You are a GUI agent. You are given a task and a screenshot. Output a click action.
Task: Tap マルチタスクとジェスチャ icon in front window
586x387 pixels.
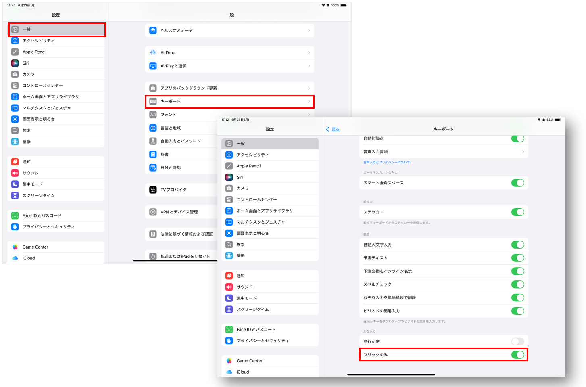click(229, 222)
